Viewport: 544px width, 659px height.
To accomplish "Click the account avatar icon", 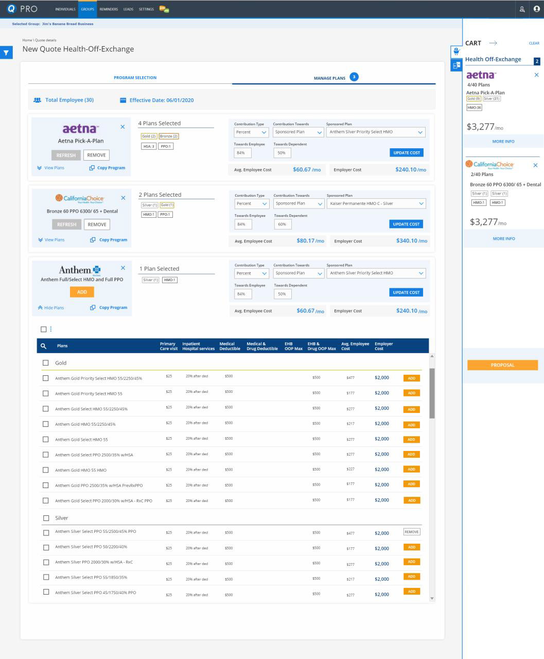I will coord(537,9).
